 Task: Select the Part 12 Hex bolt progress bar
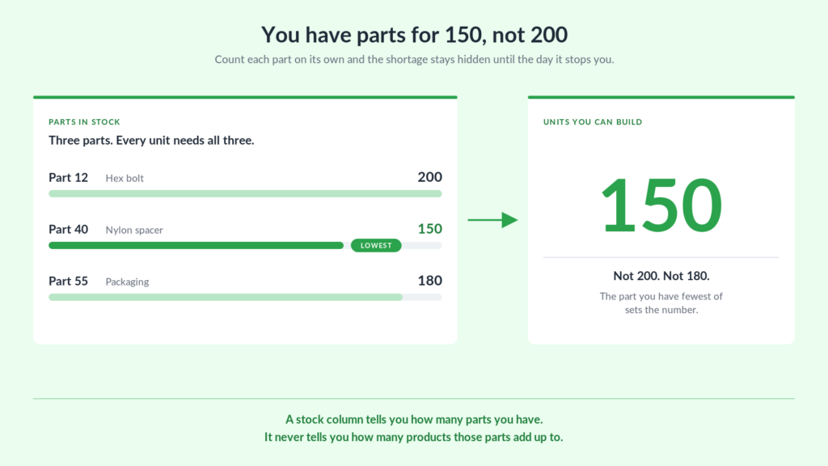pos(245,194)
